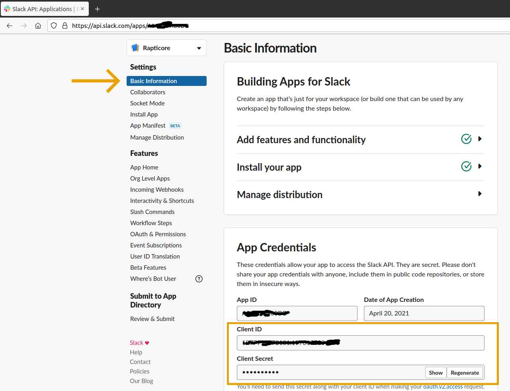510x391 pixels.
Task: Click the Slack heart footer link
Action: click(139, 343)
